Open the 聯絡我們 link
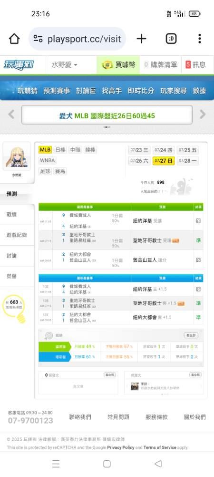Viewport: 214px width, 477px height. pyautogui.click(x=80, y=417)
